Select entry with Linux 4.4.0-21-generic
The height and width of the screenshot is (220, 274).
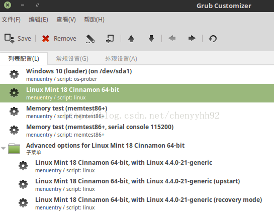137,166
